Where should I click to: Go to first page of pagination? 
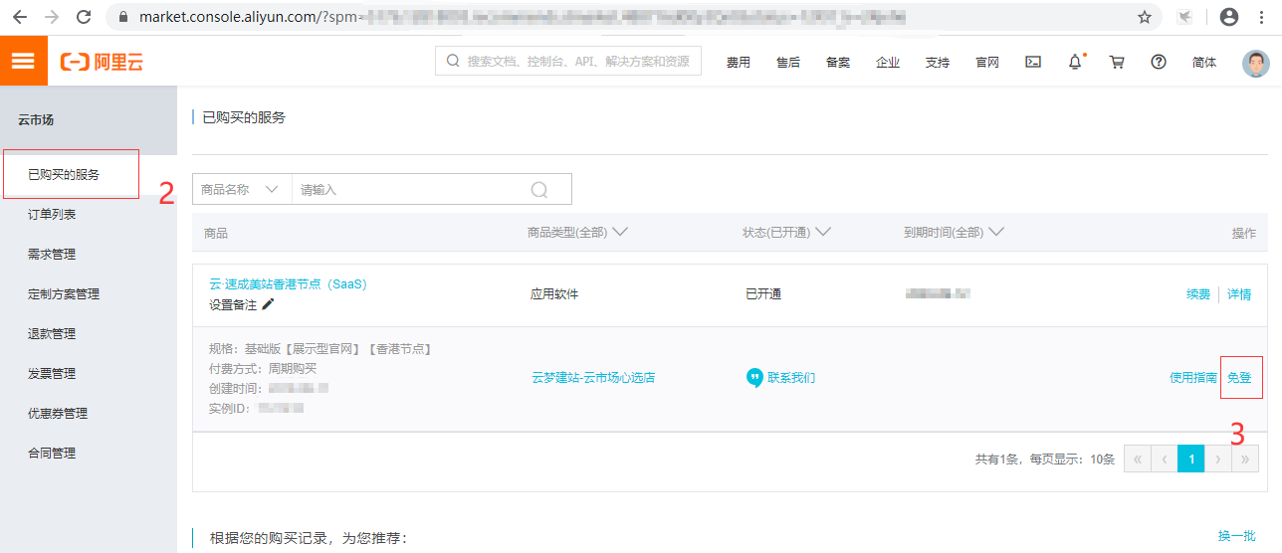point(1137,459)
